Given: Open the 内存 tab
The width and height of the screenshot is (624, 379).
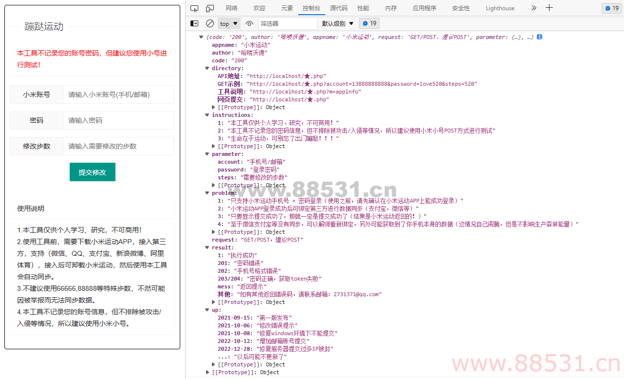Looking at the screenshot, I should coord(391,8).
